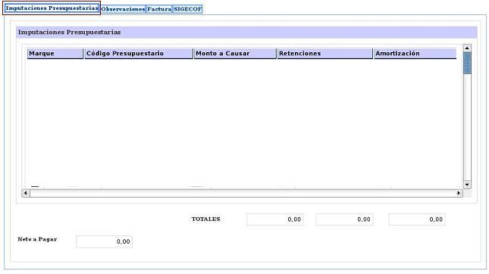Focus the last TOTALES amount field
This screenshot has height=274, width=489.
point(417,220)
